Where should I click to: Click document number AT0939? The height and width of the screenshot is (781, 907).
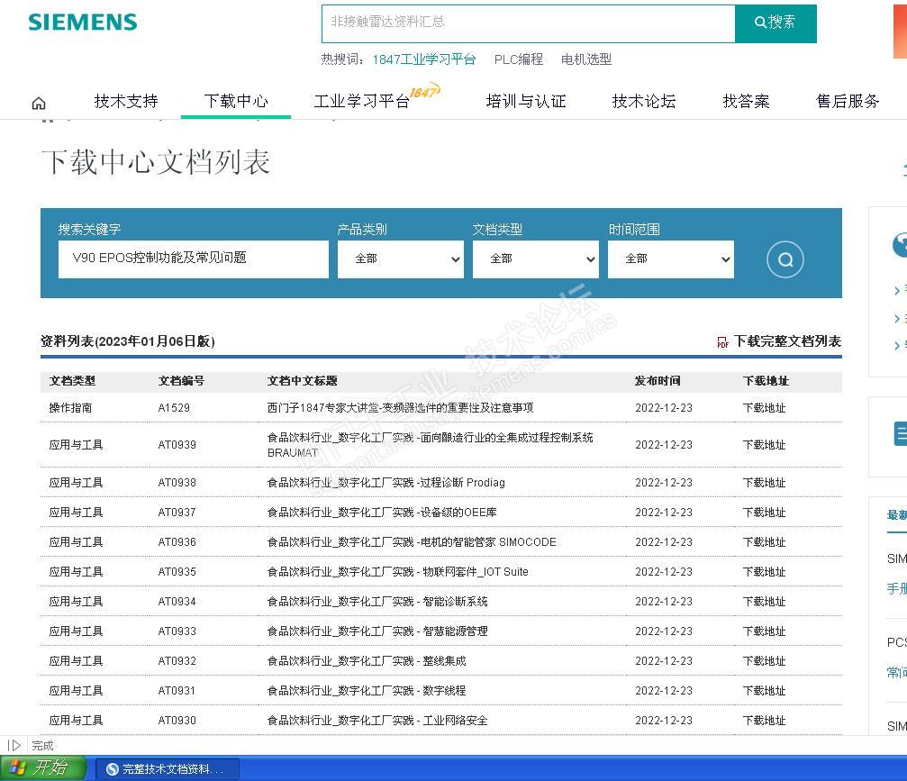point(177,445)
